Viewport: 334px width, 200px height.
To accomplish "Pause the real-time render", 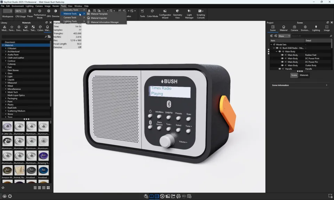I will [30, 13].
